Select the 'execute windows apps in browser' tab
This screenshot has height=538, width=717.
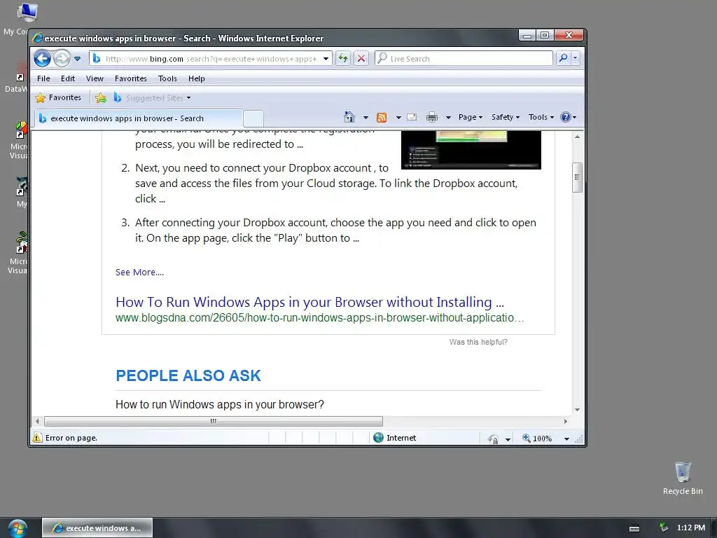[x=137, y=118]
